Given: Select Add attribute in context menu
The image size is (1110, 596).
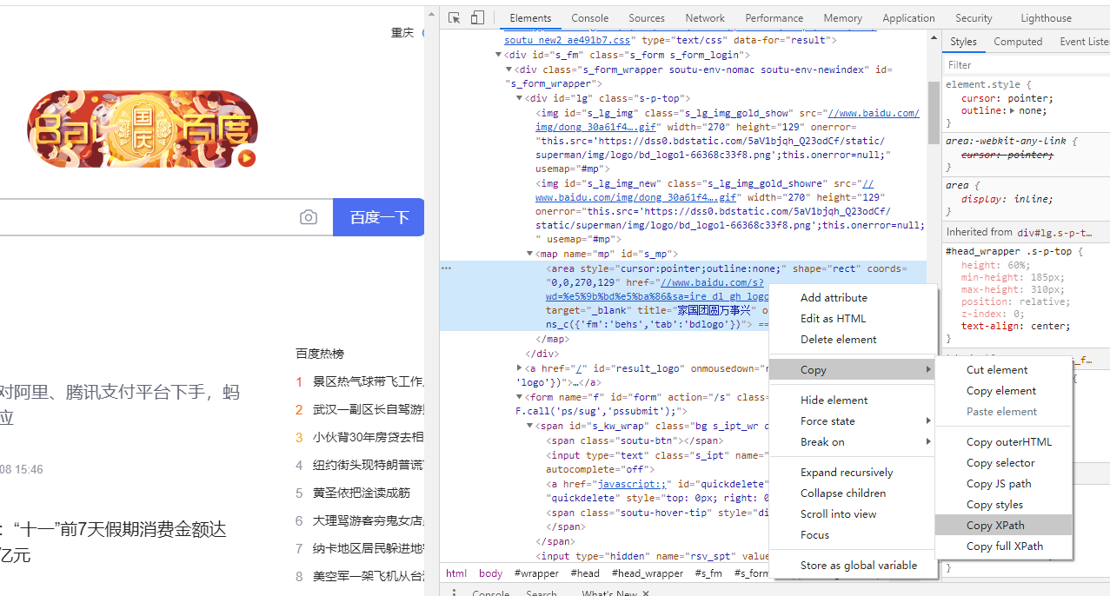Looking at the screenshot, I should 852,298.
